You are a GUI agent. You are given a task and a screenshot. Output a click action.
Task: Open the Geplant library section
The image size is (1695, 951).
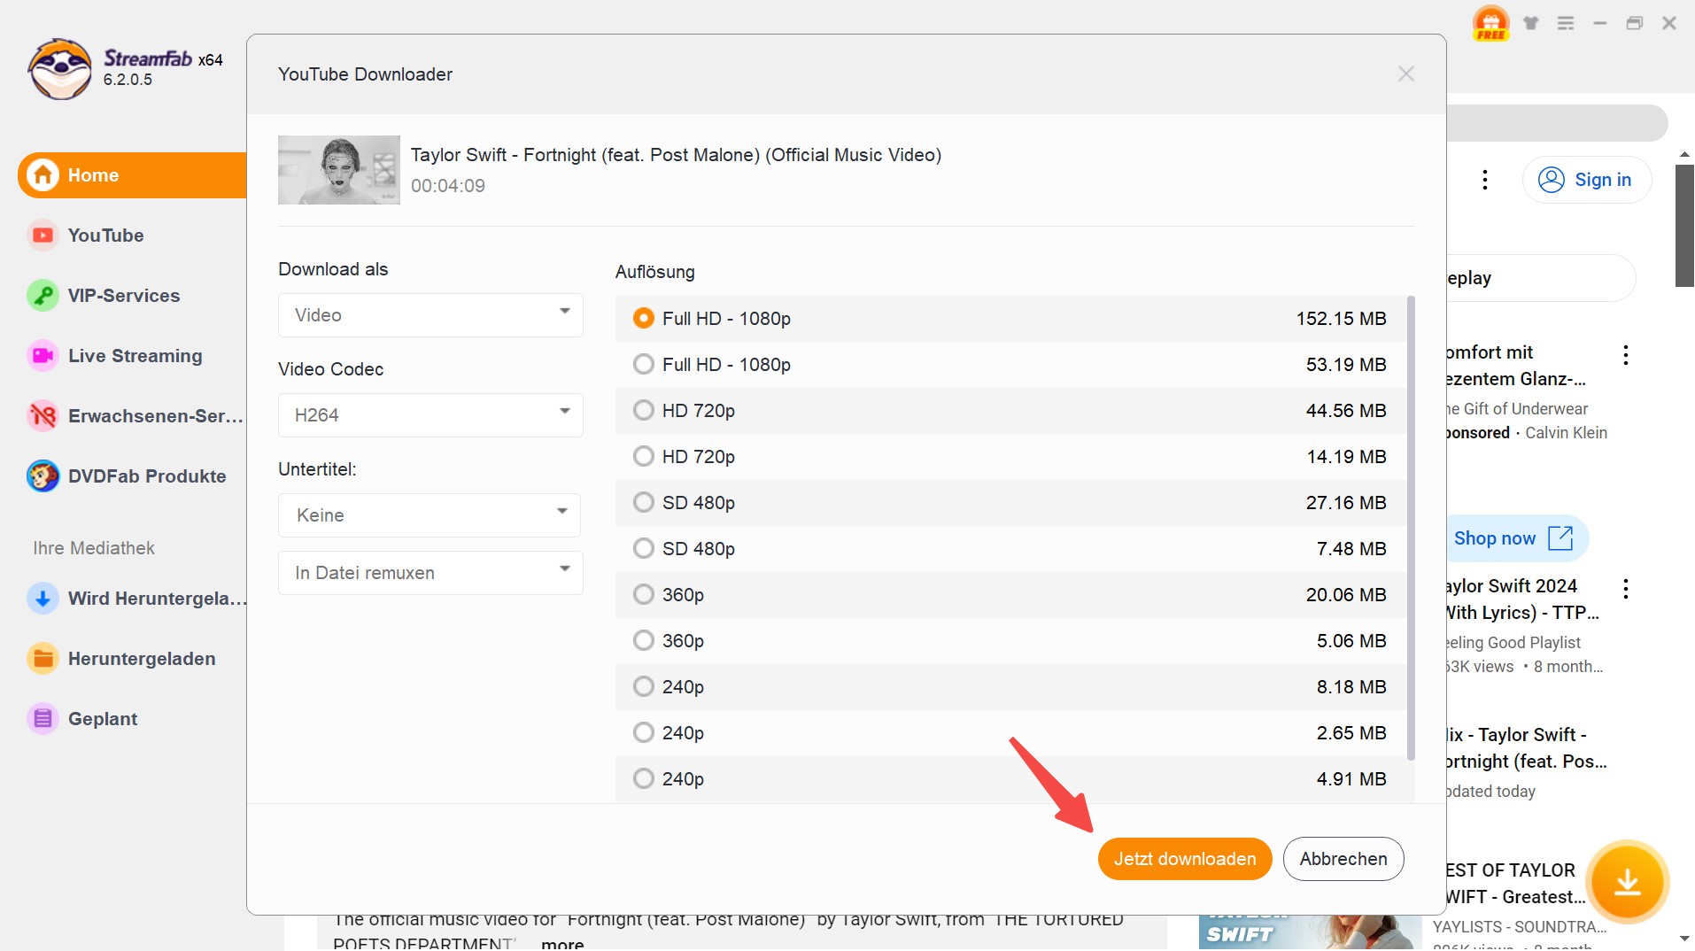pos(132,719)
